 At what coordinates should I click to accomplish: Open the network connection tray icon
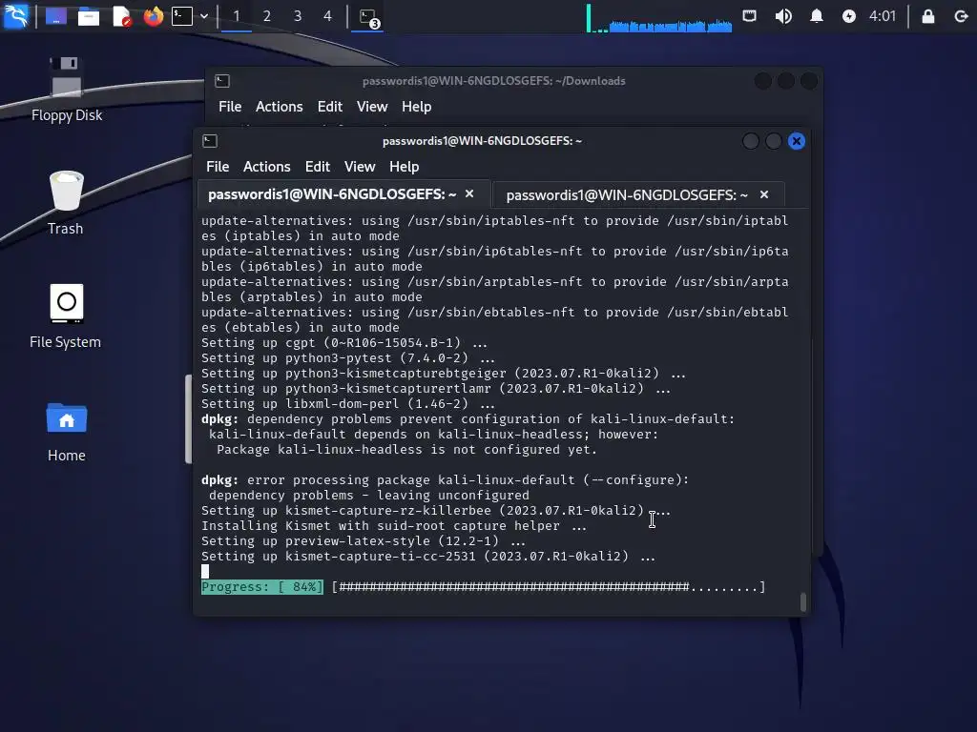pos(750,16)
